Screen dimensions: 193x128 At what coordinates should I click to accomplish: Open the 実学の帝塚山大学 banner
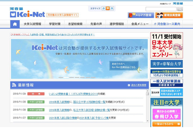coord(167,64)
